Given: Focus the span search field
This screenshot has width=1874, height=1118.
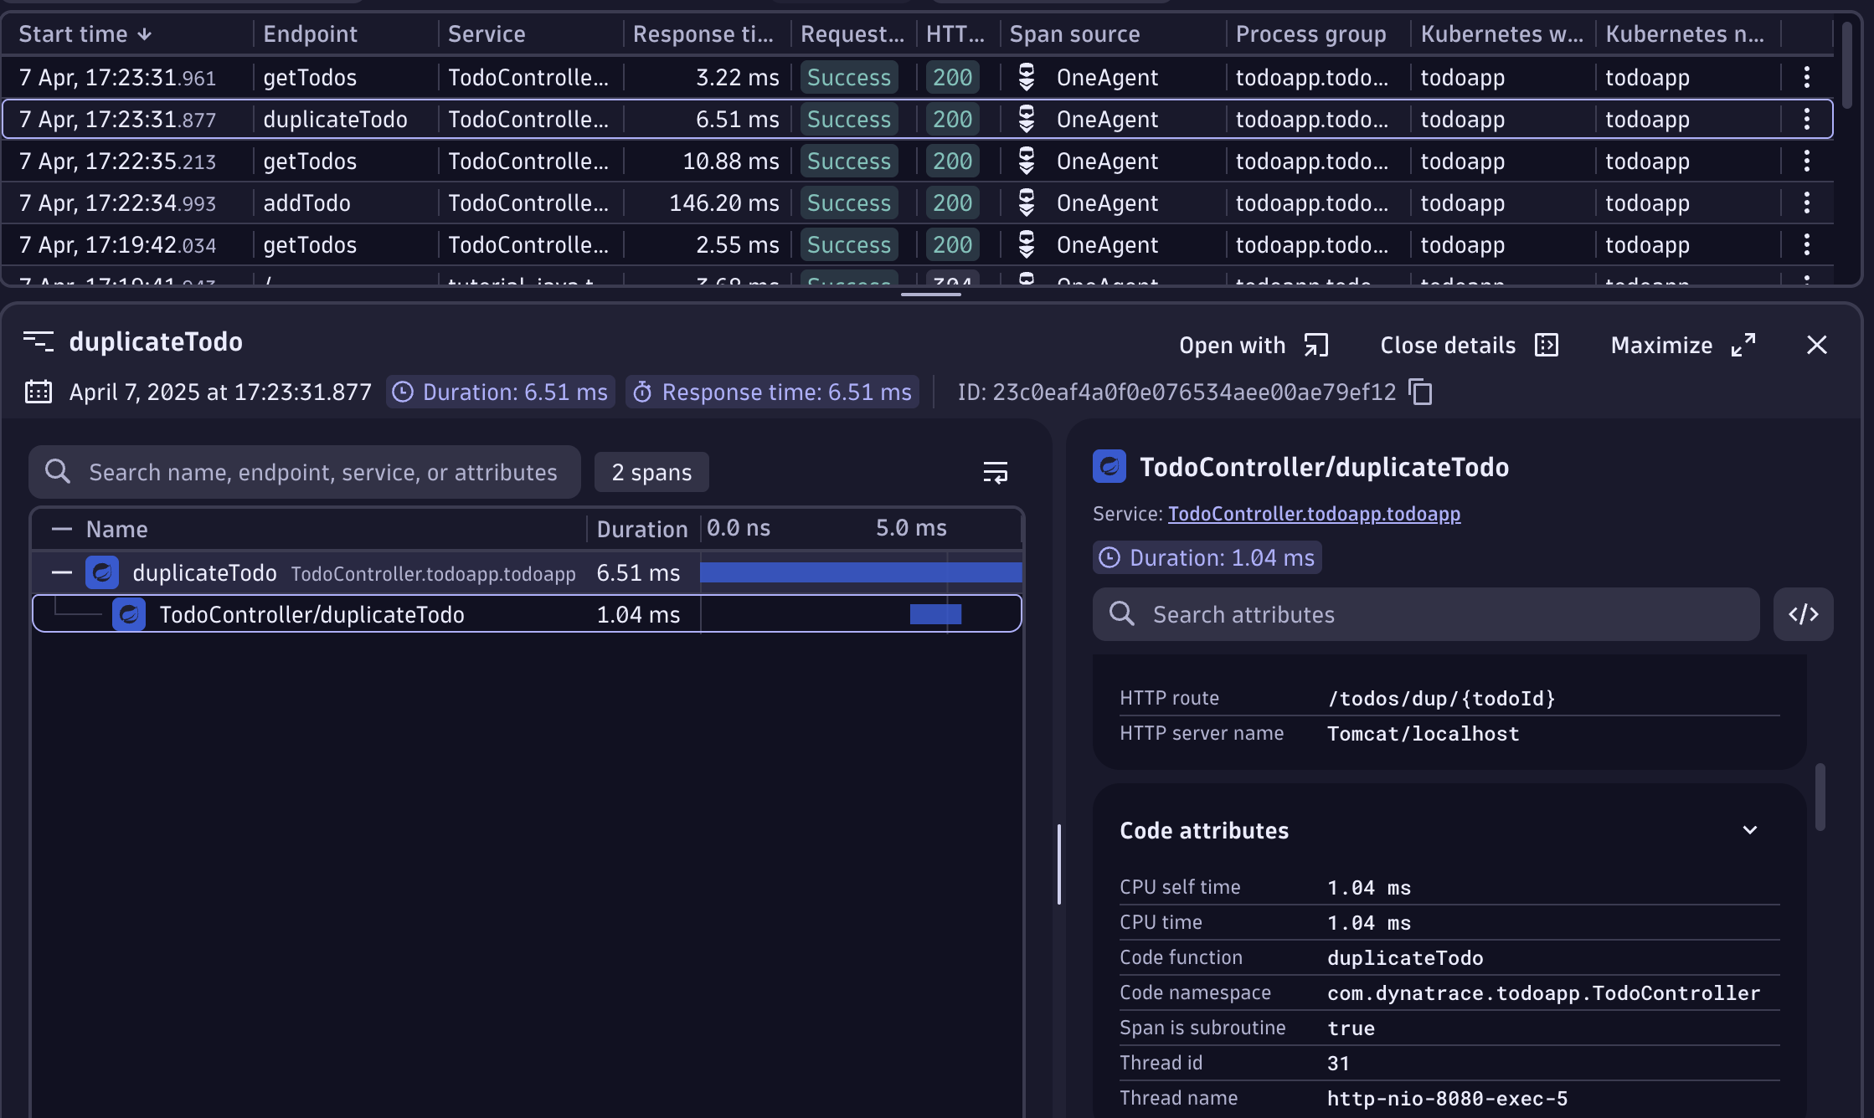Looking at the screenshot, I should click(x=322, y=472).
